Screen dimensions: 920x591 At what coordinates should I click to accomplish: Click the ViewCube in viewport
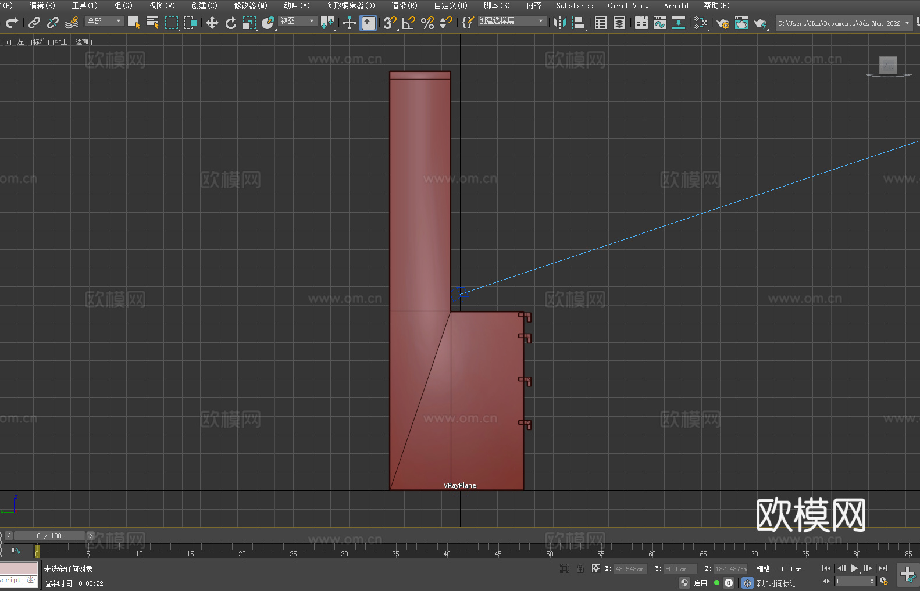pos(888,66)
